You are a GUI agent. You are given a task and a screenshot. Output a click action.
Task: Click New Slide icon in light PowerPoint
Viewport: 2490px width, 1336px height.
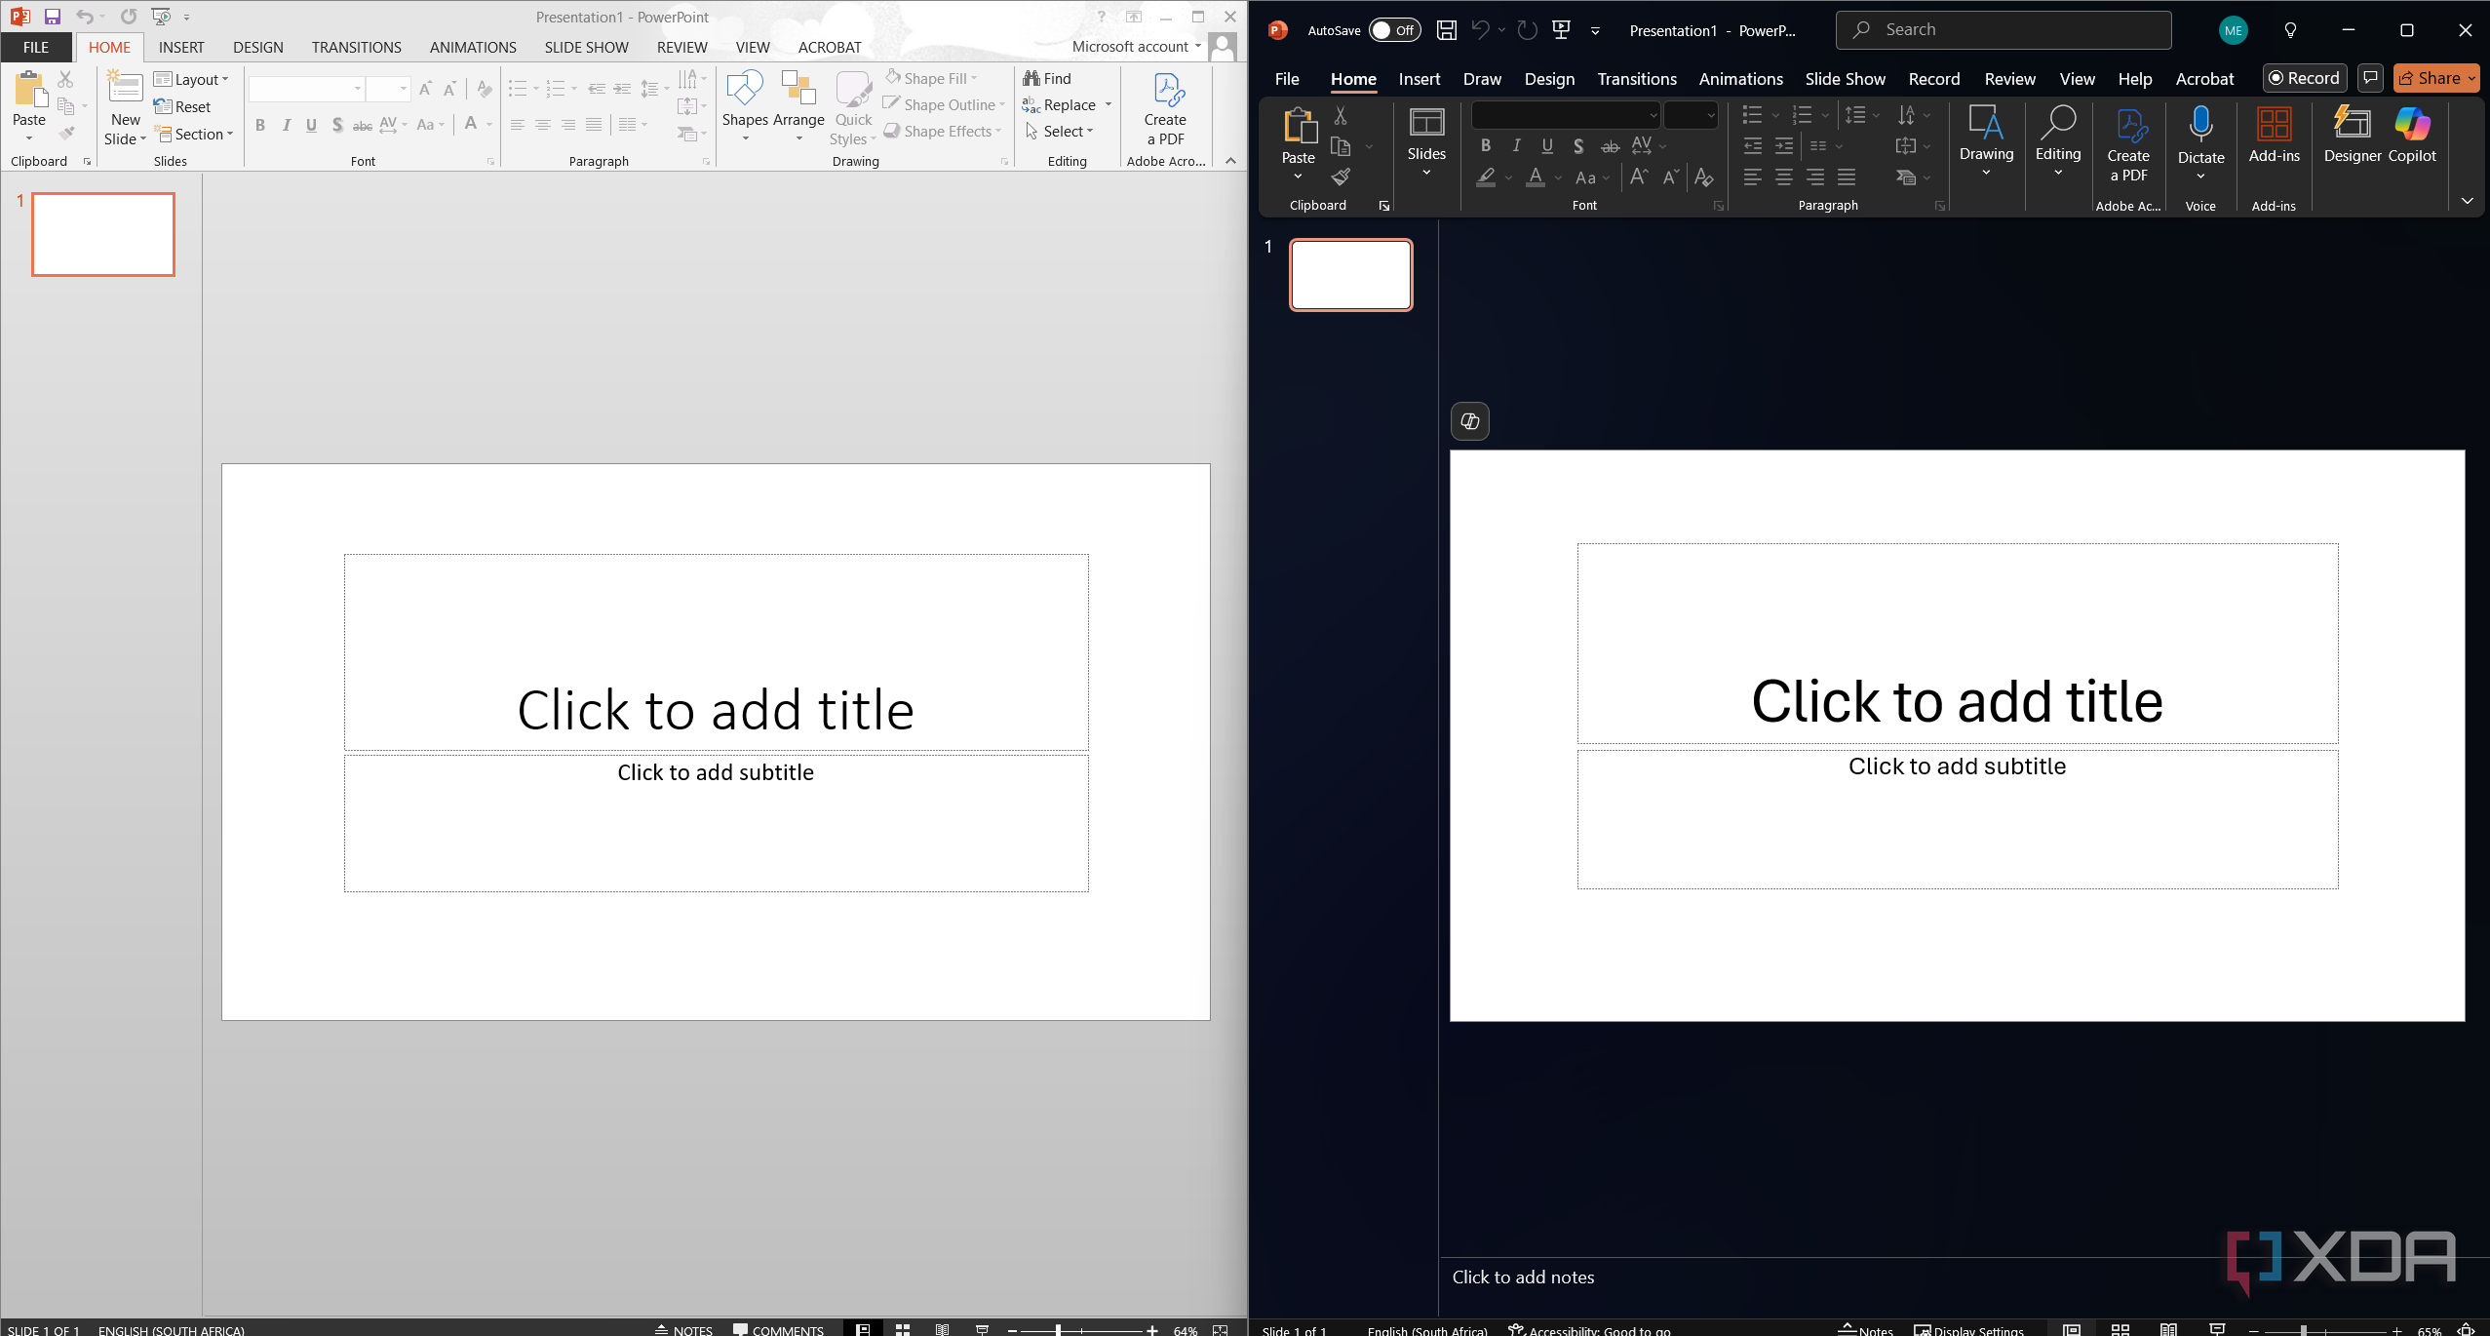click(x=125, y=88)
